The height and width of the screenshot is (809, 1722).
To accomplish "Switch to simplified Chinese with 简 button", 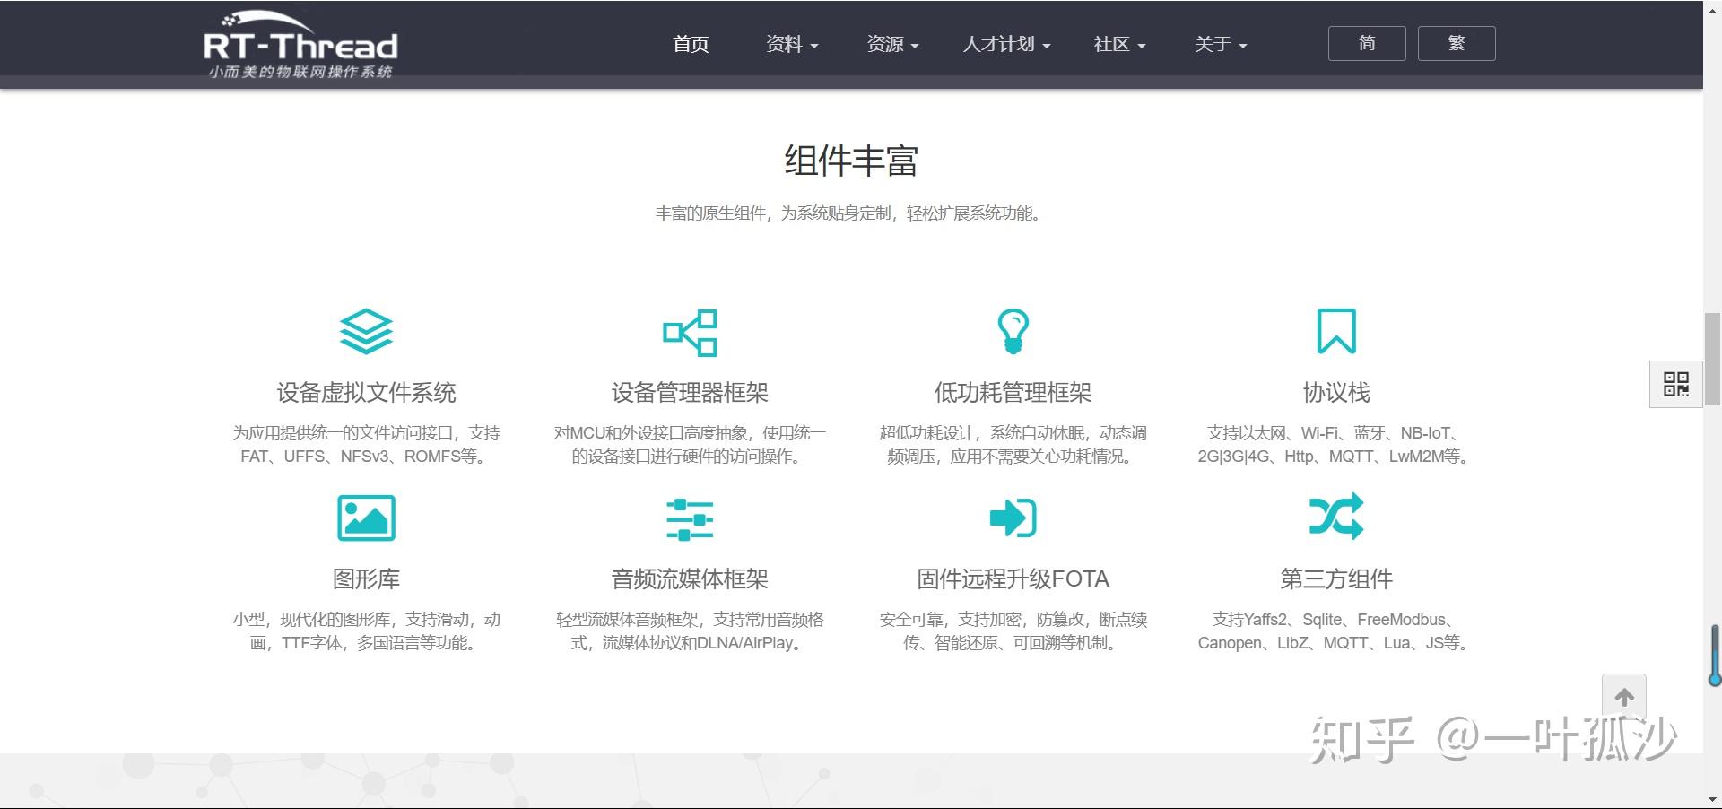I will click(x=1366, y=43).
